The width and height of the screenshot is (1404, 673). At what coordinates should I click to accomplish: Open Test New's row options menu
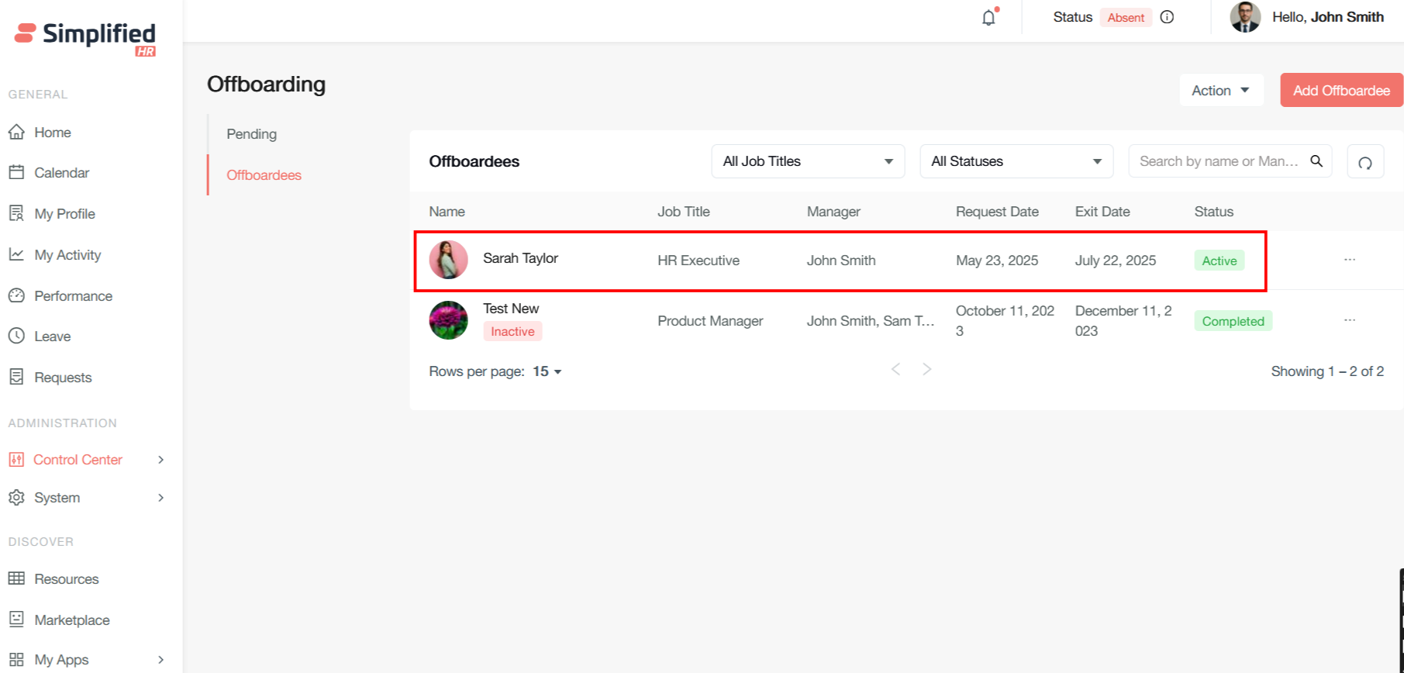[x=1350, y=320]
